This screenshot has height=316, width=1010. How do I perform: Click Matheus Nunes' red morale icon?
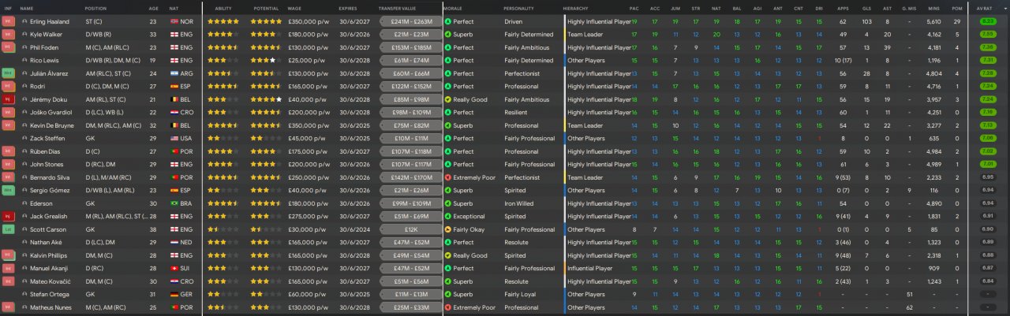[447, 307]
